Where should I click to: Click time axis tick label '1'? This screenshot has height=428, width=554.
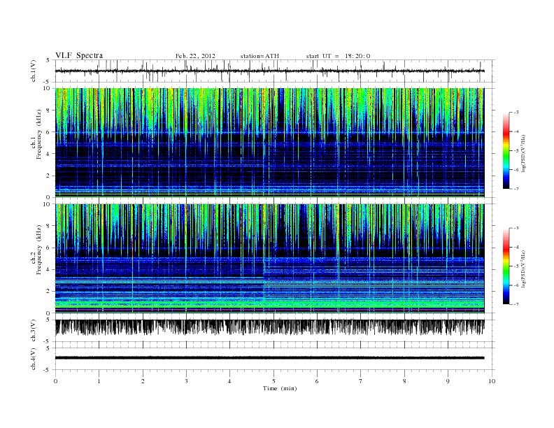(x=99, y=381)
